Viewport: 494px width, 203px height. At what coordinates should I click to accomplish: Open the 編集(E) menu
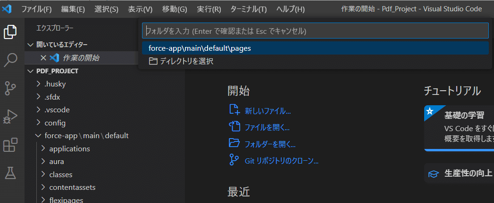pyautogui.click(x=73, y=9)
